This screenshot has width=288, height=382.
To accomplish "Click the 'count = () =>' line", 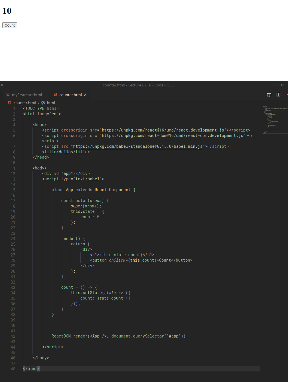I will click(79, 287).
